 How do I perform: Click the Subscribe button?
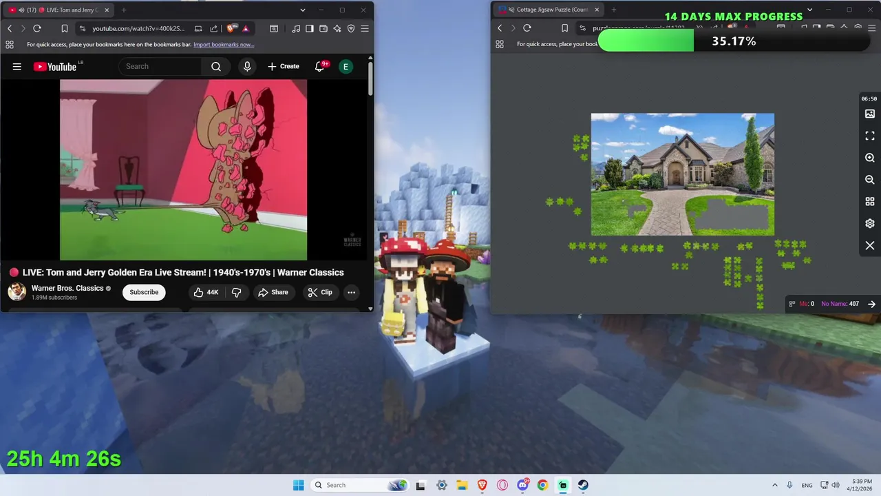coord(144,292)
